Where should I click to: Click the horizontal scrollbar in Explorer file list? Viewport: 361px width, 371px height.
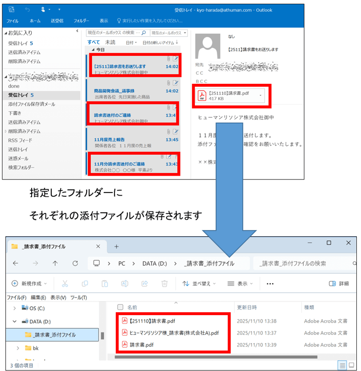[x=216, y=357]
